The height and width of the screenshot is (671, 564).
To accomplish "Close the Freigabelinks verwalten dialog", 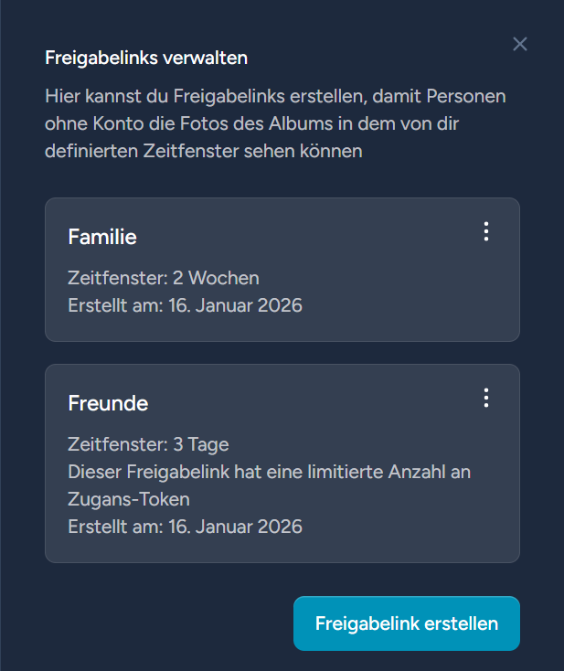I will tap(520, 44).
